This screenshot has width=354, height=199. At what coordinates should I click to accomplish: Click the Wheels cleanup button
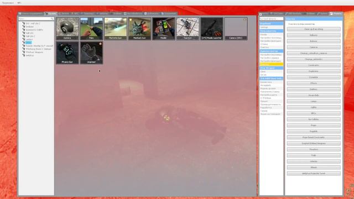coord(314,167)
